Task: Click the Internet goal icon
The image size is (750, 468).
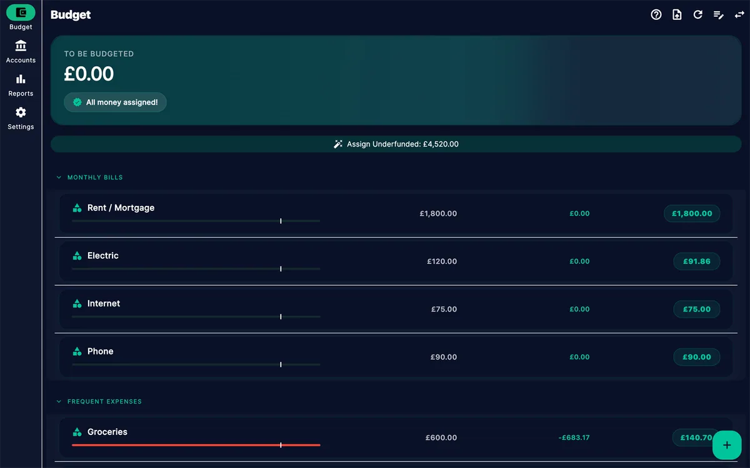Action: 77,304
